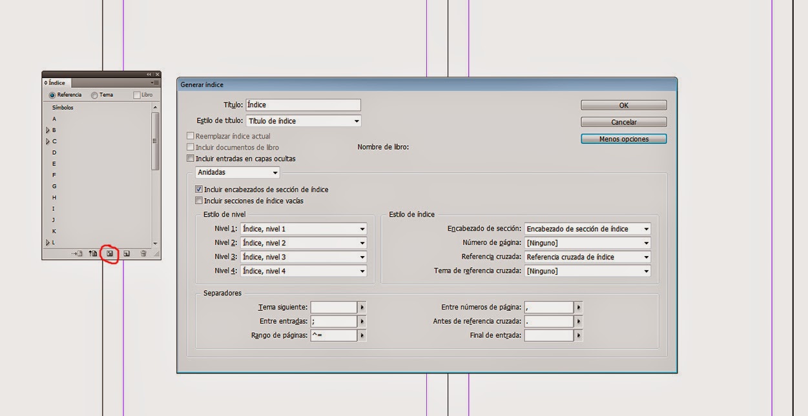This screenshot has width=808, height=416.
Task: Select the K row in index list
Action: coord(97,231)
